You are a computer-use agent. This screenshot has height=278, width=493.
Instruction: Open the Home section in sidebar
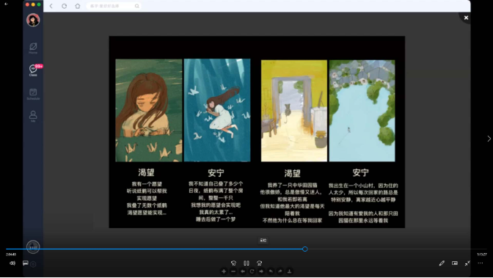(33, 48)
